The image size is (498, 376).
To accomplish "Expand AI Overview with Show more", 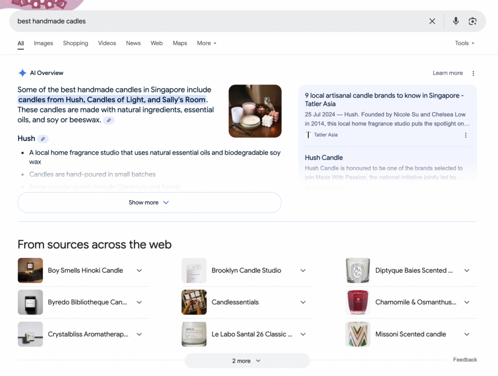I will (x=149, y=203).
